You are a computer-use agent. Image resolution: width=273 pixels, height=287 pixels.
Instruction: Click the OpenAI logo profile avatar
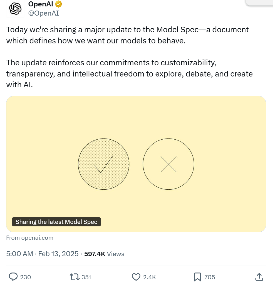[x=15, y=9]
